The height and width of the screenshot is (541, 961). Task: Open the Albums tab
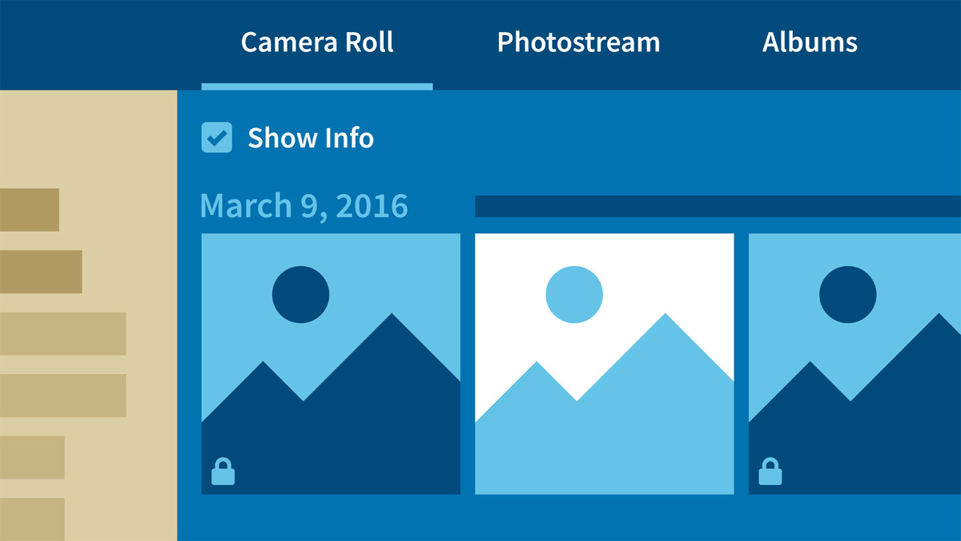pyautogui.click(x=810, y=42)
